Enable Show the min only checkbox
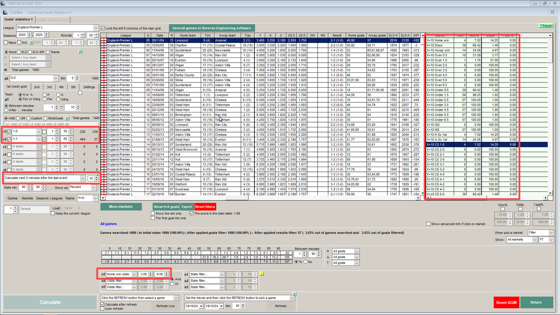The width and height of the screenshot is (560, 315). pos(152,213)
